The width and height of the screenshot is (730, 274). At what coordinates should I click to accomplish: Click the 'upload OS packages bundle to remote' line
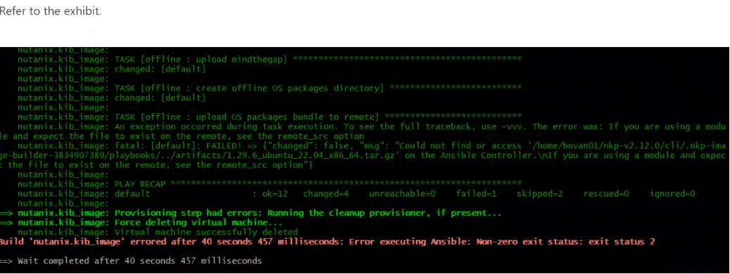(270, 117)
